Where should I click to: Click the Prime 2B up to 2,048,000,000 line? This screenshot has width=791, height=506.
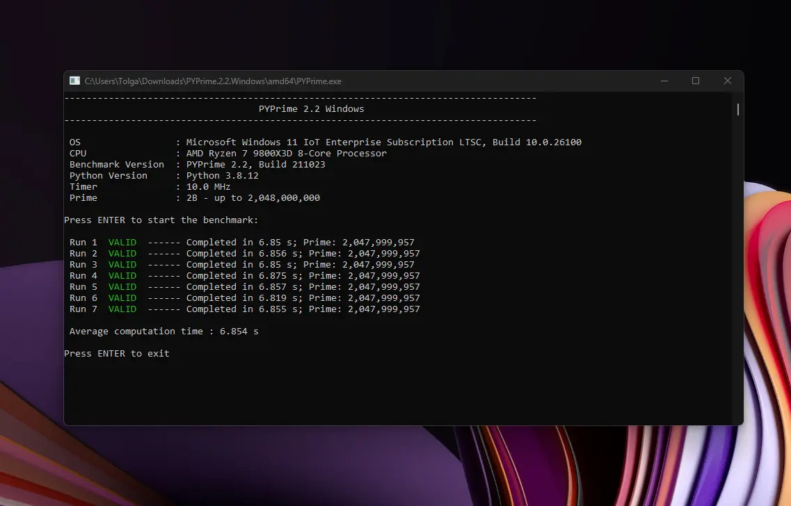(x=195, y=197)
